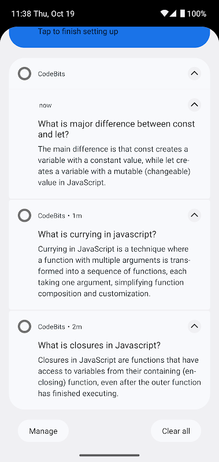Tap the CodeBits group header label
The width and height of the screenshot is (219, 462).
(x=51, y=74)
